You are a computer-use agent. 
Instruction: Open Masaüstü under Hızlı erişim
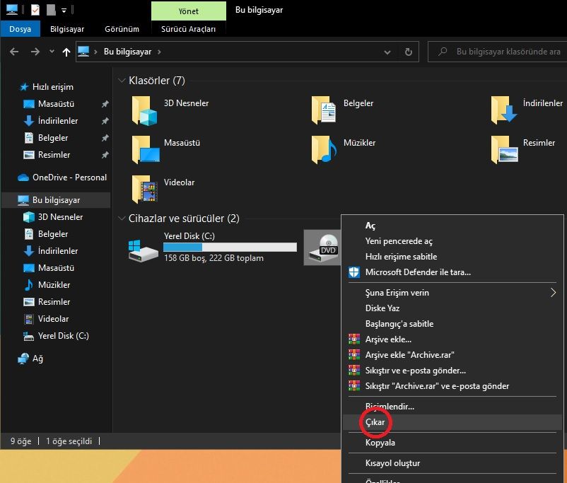[x=56, y=104]
